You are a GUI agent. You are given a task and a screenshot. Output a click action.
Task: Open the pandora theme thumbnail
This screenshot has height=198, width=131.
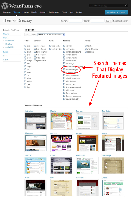pos(62,143)
